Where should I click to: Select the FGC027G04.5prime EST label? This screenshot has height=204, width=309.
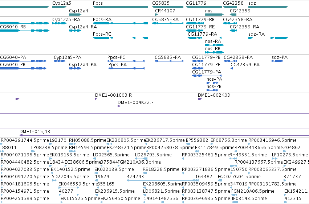(239, 177)
